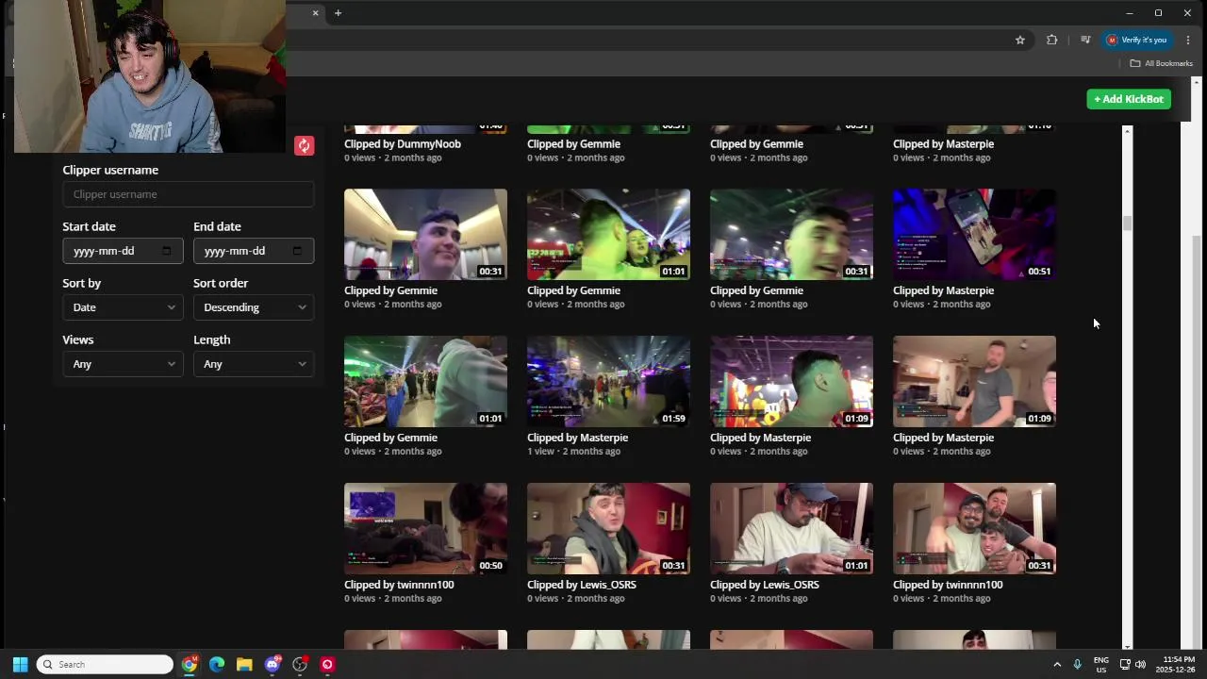Screen dimensions: 1207x679
Task: Click the scroll-down arrow of the clip list scrollbar
Action: 1127,646
